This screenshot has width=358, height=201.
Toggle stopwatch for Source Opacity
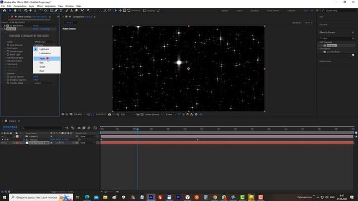(8, 77)
